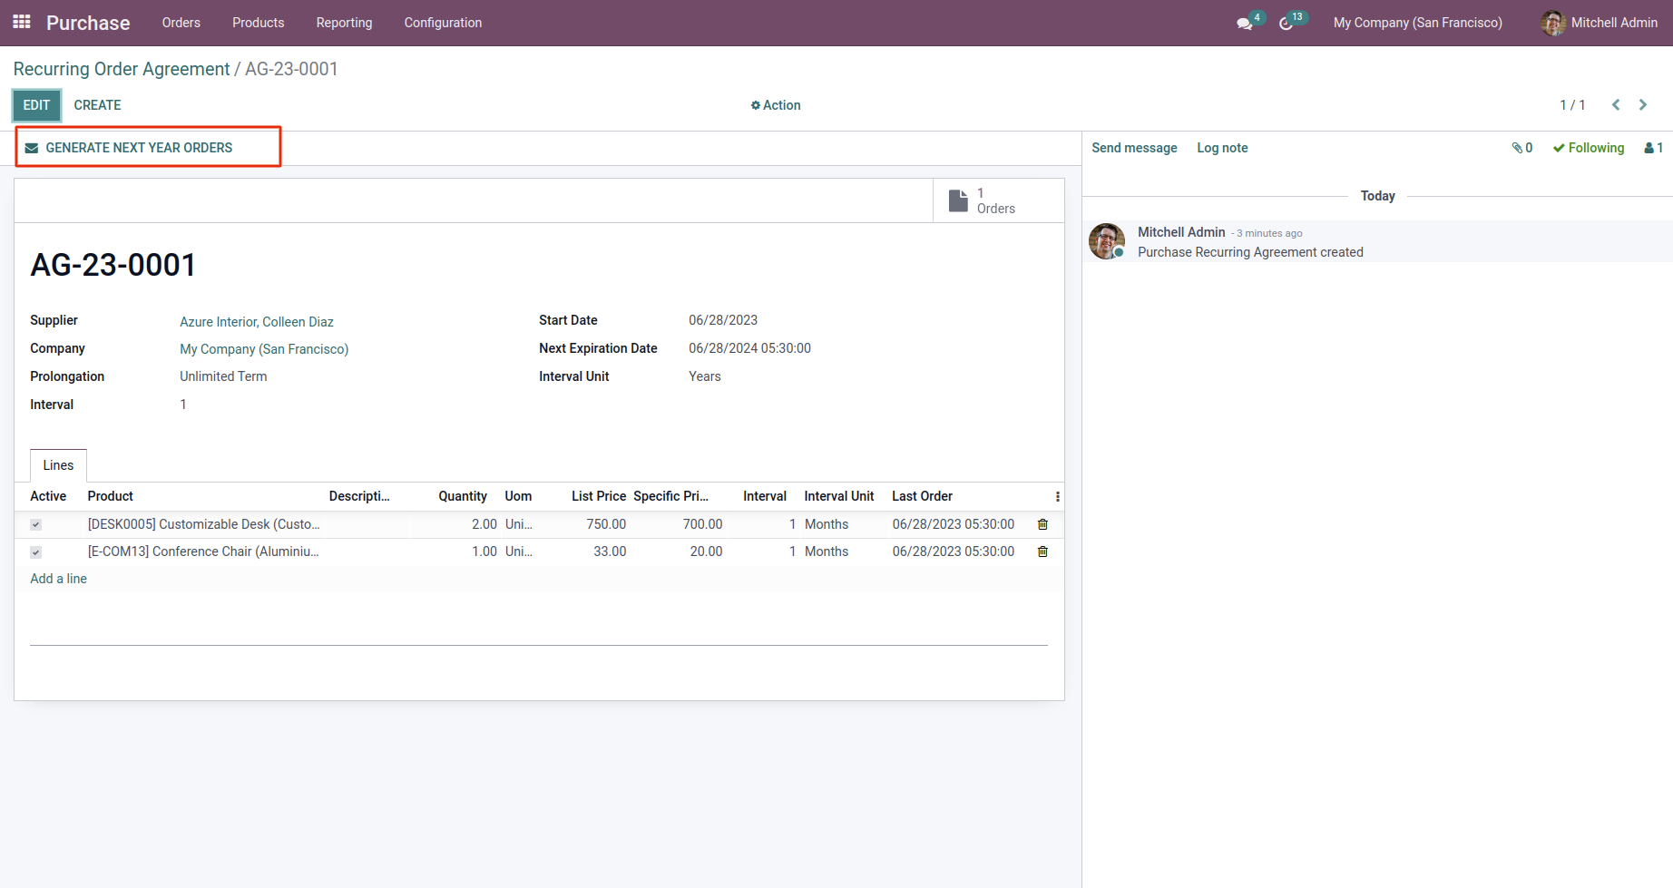Viewport: 1673px width, 888px height.
Task: Open the 1 Orders stat button
Action: [x=996, y=200]
